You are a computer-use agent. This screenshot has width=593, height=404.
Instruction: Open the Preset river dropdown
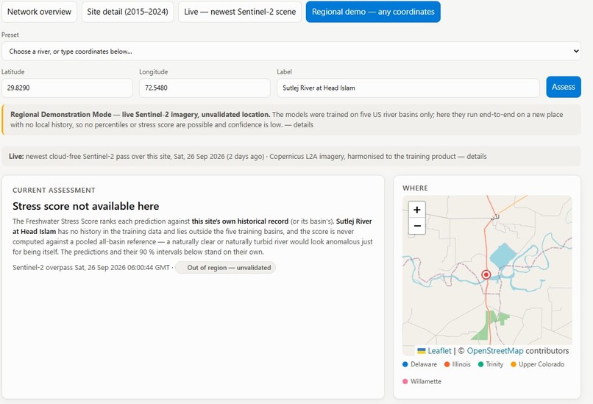(x=291, y=51)
